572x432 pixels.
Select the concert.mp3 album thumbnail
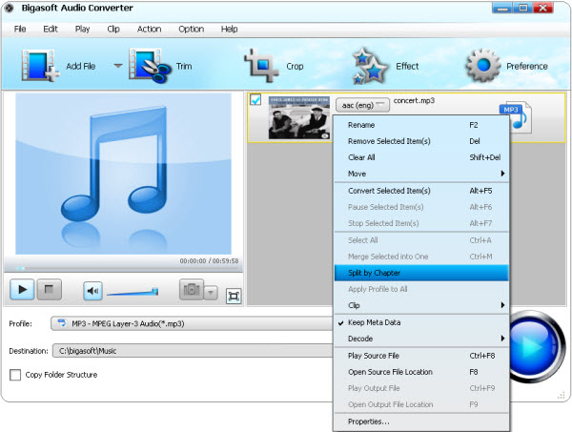[x=298, y=118]
